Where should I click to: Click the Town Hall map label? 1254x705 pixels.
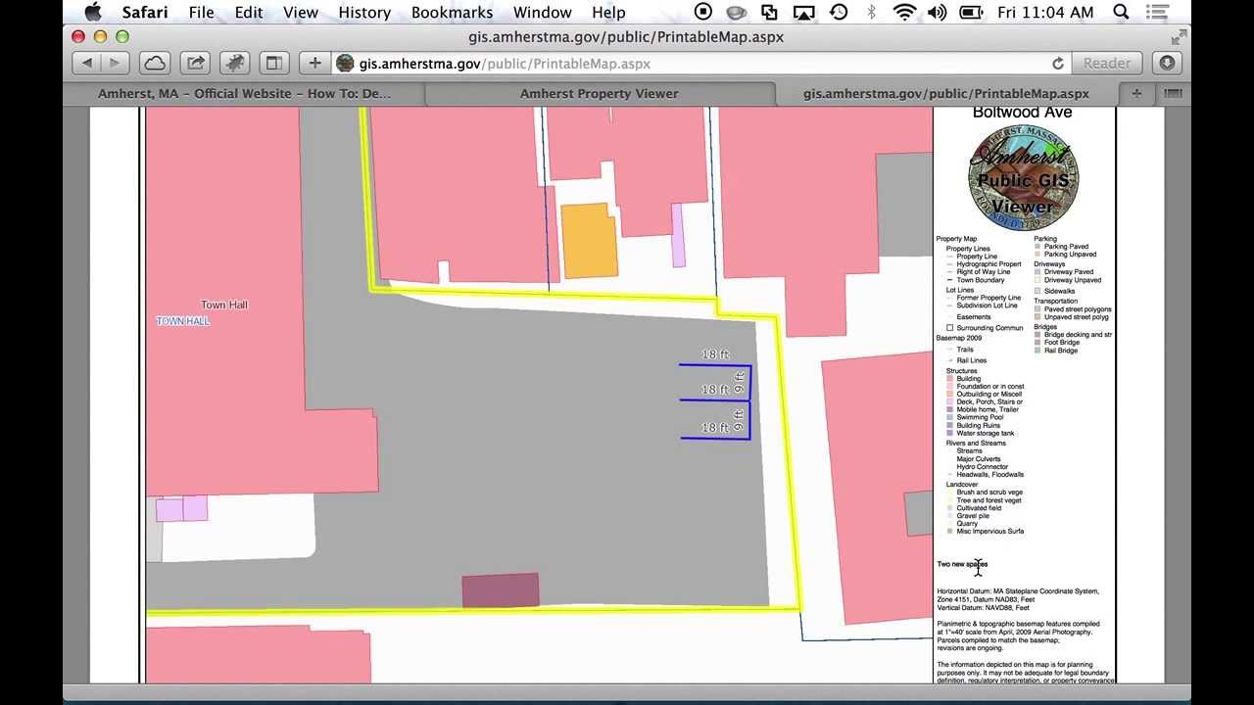(224, 305)
